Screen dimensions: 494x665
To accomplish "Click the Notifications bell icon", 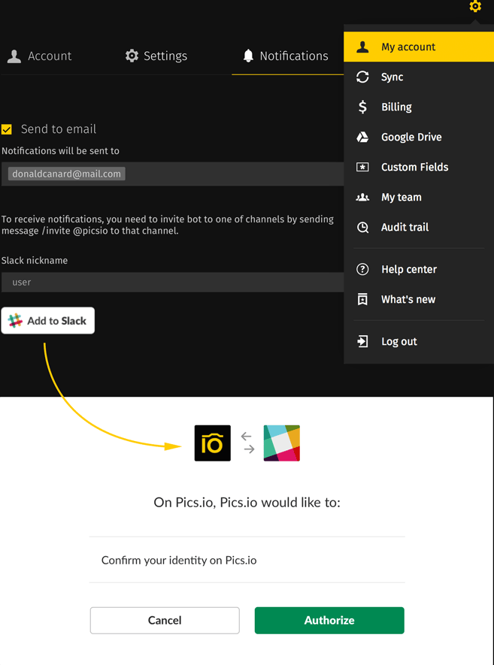I will click(x=248, y=56).
